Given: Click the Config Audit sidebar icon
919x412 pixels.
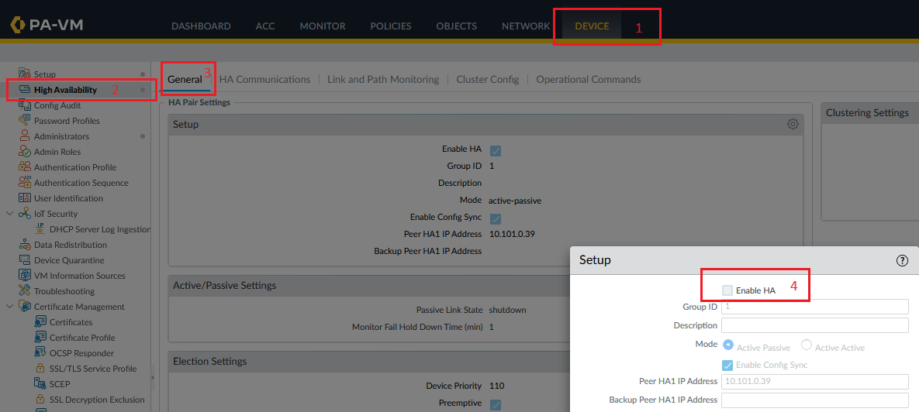Looking at the screenshot, I should tap(24, 105).
